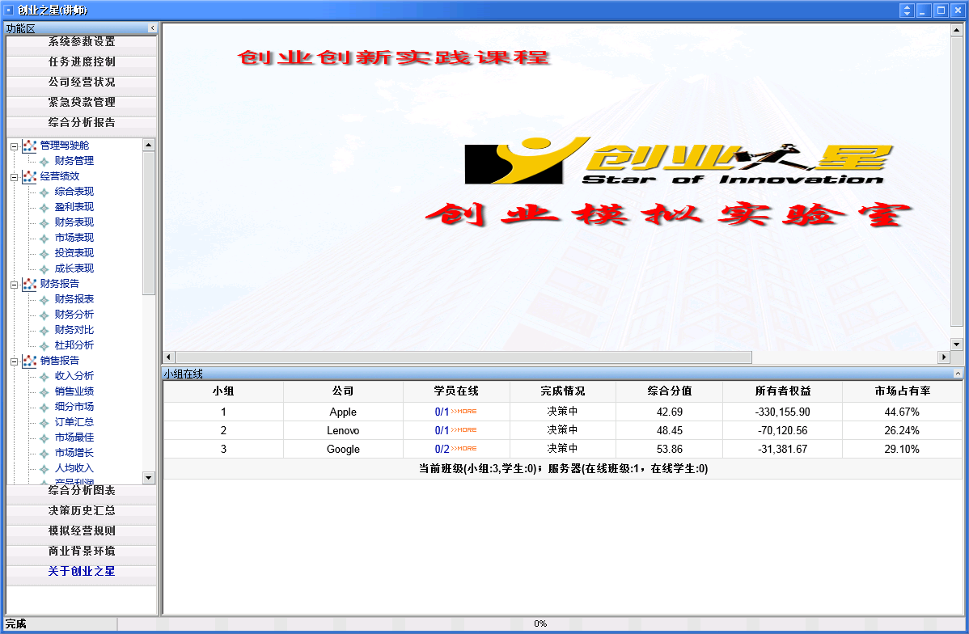This screenshot has height=634, width=969.
Task: Open the 系统参数设置 section
Action: point(82,42)
